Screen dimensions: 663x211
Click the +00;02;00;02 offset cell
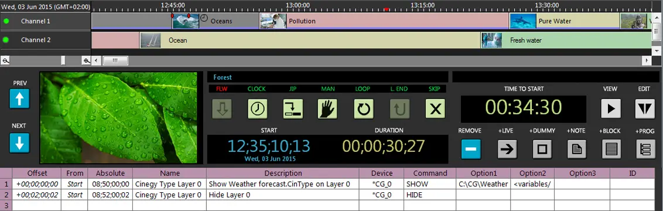coord(37,195)
